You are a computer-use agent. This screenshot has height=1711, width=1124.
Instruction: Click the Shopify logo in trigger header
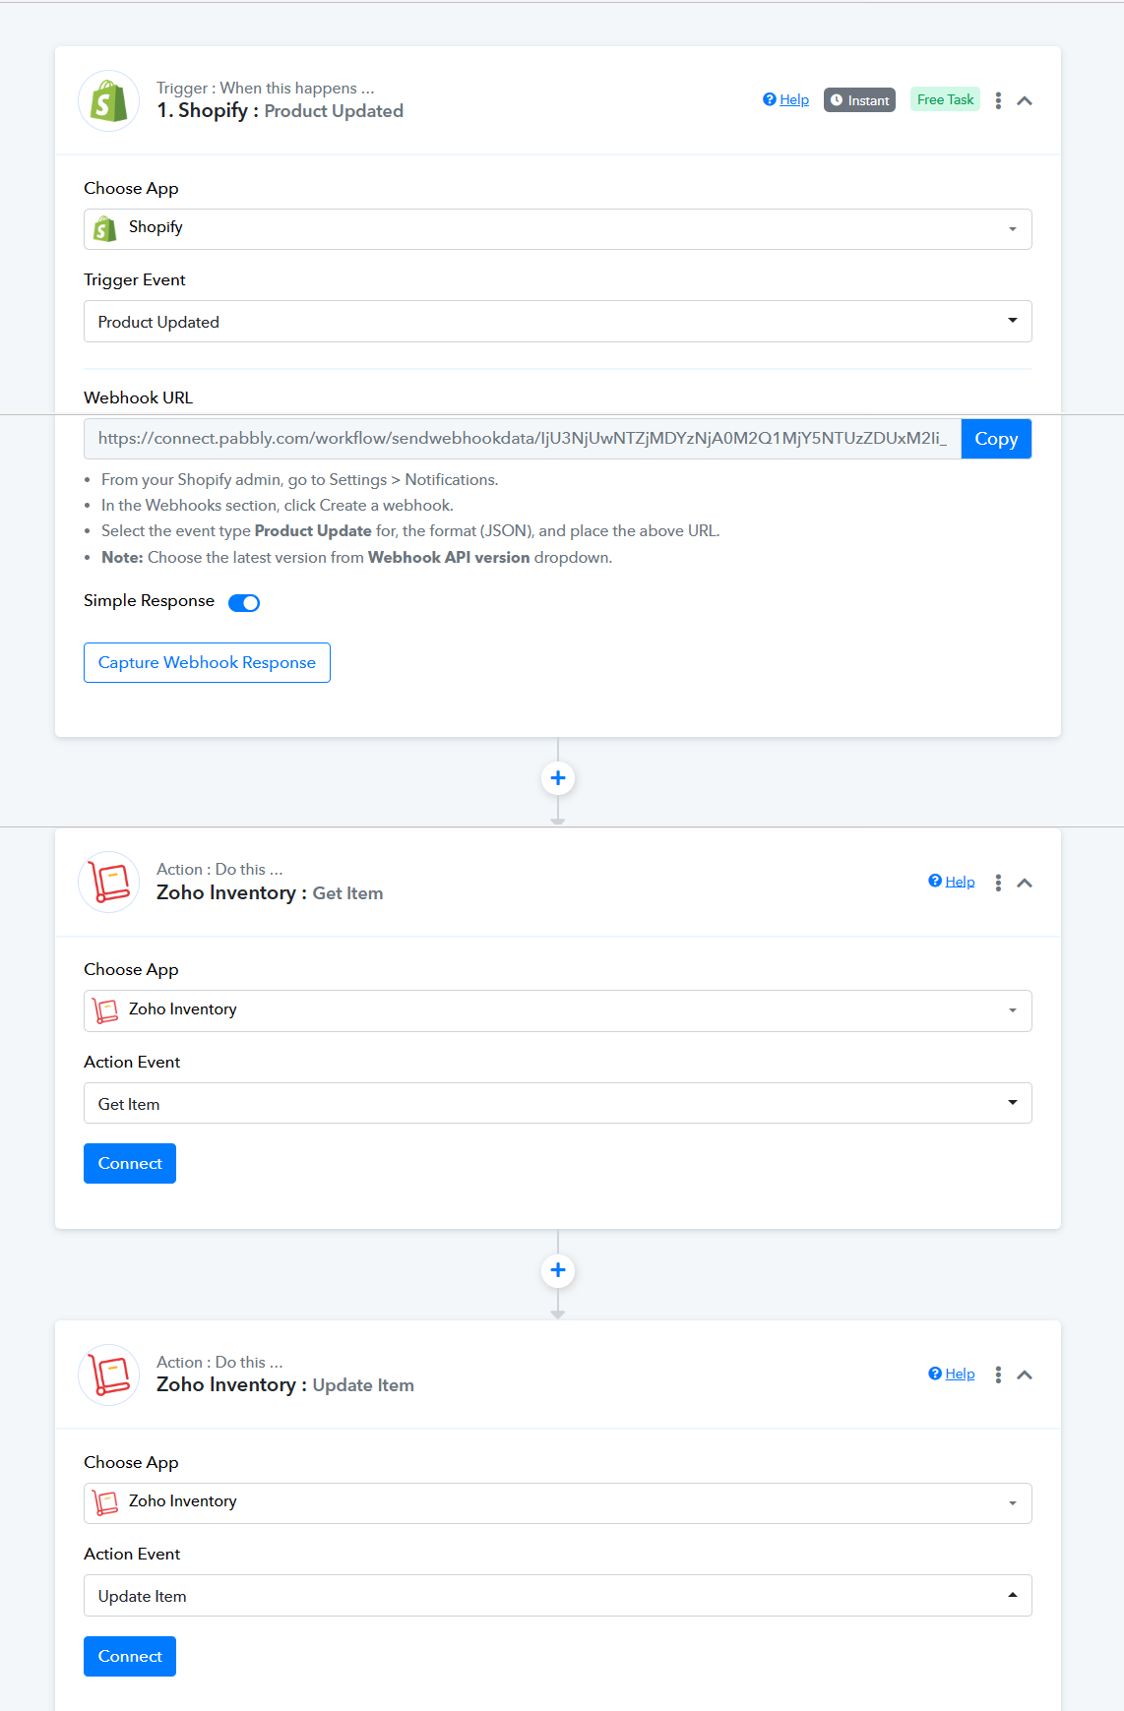(x=108, y=100)
